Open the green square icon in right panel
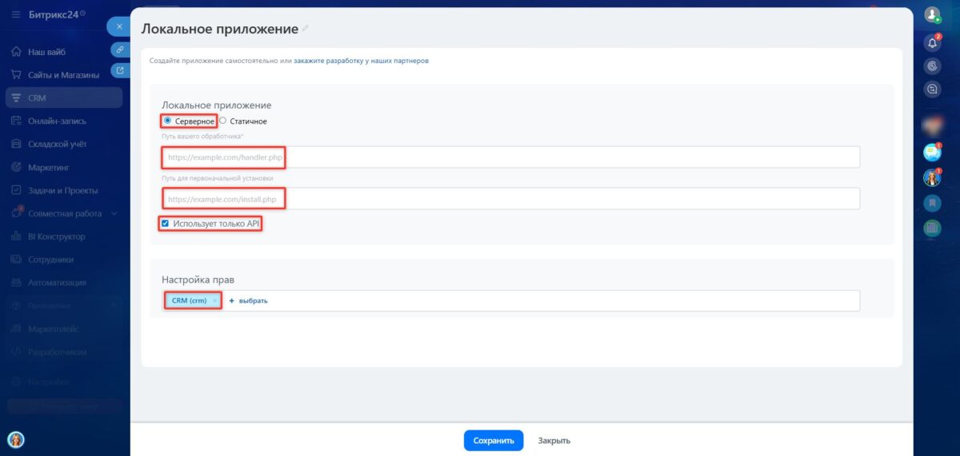Screen dimensions: 960x456 click(932, 228)
